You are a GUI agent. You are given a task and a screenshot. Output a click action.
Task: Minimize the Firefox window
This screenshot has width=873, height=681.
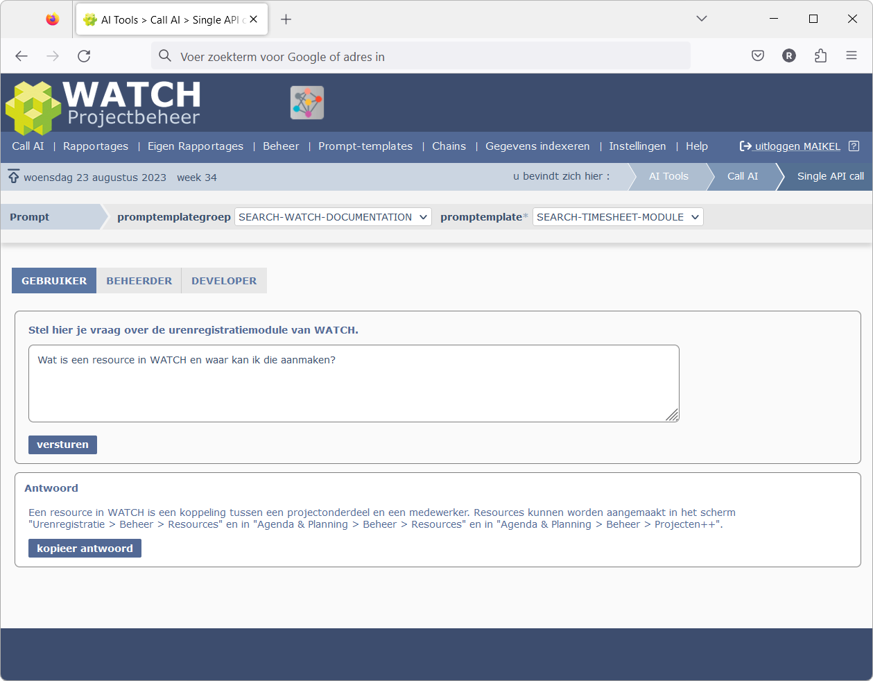774,19
